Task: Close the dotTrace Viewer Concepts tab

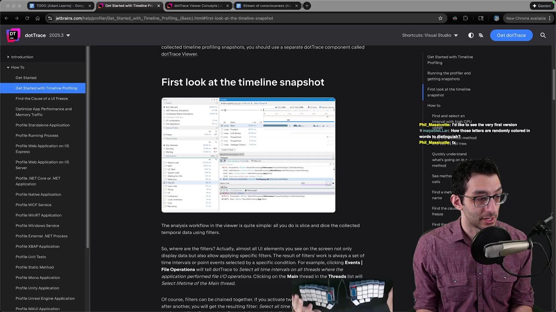Action: tap(227, 6)
